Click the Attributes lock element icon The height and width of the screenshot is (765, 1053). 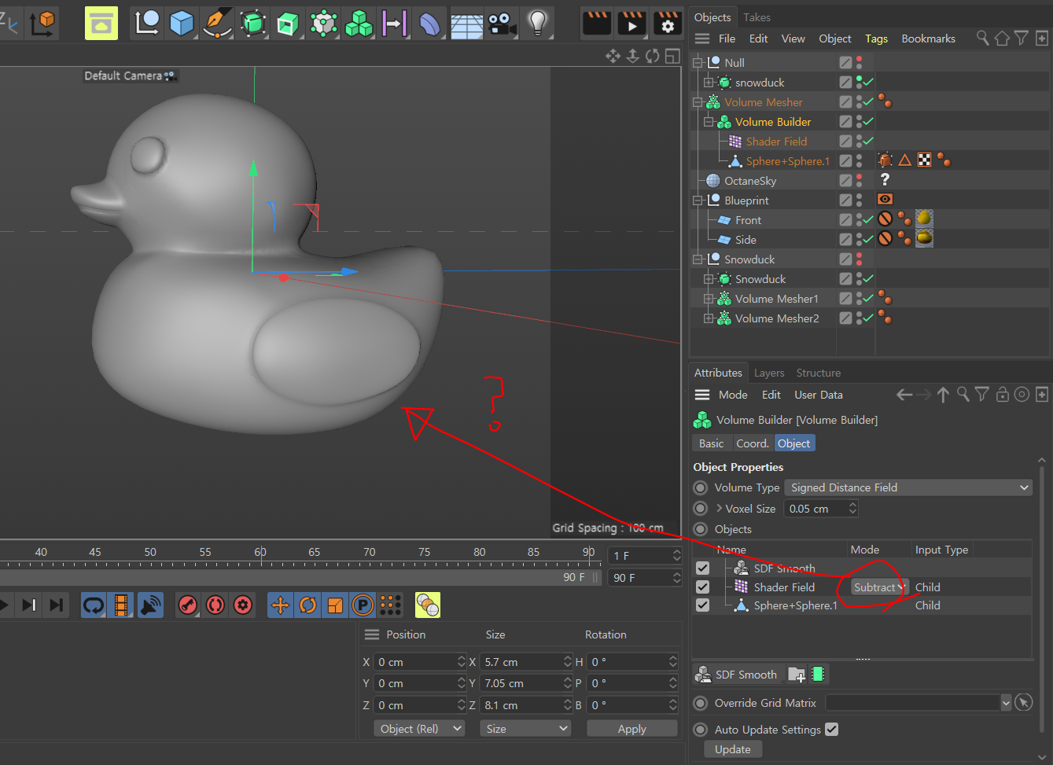pyautogui.click(x=1002, y=395)
